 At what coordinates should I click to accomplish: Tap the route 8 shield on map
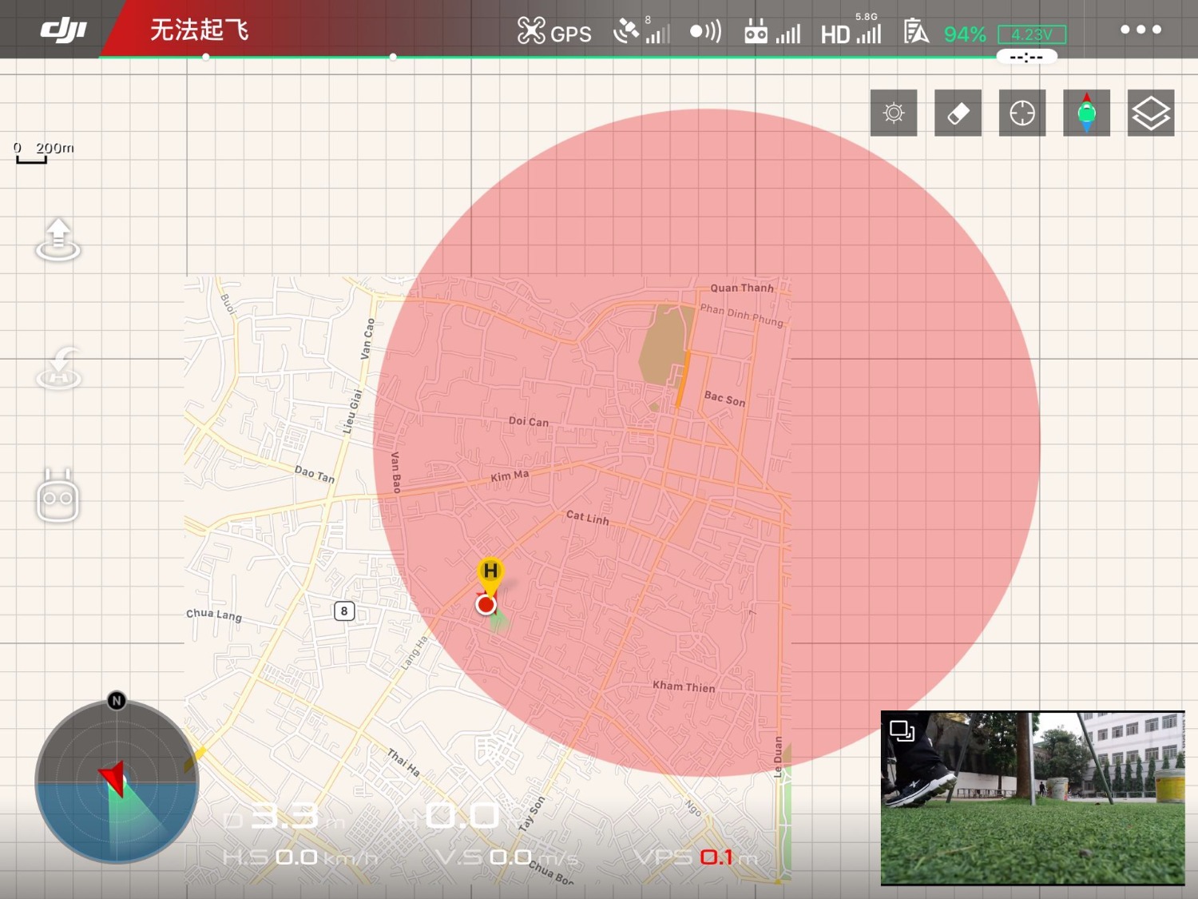(x=344, y=611)
